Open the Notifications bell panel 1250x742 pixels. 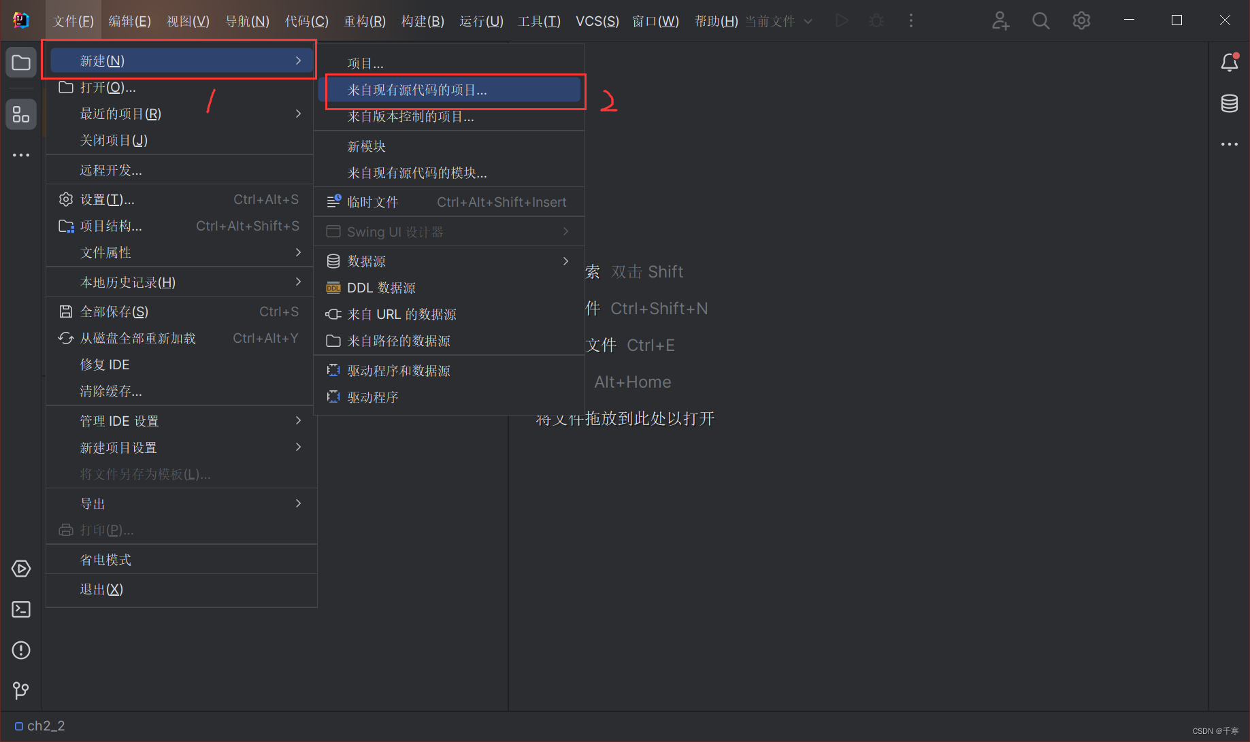1230,63
